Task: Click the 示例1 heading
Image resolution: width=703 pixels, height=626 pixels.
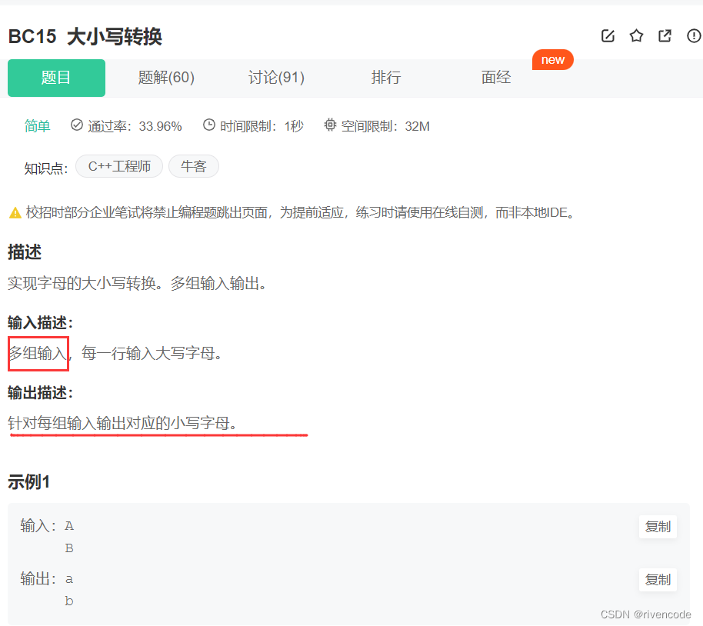Action: [x=28, y=482]
